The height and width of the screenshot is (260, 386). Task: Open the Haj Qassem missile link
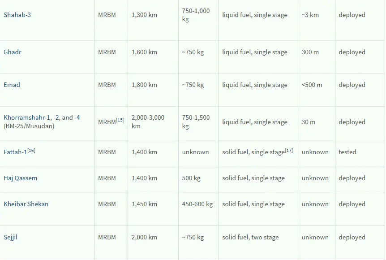(x=21, y=178)
